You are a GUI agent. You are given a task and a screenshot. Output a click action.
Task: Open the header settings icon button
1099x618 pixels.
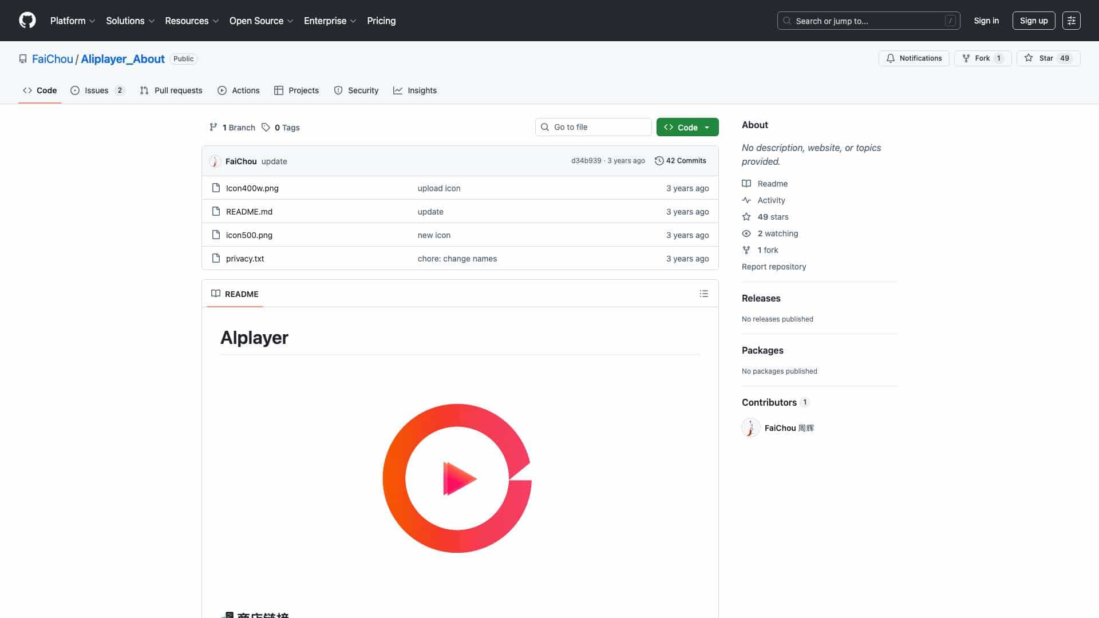[1071, 21]
